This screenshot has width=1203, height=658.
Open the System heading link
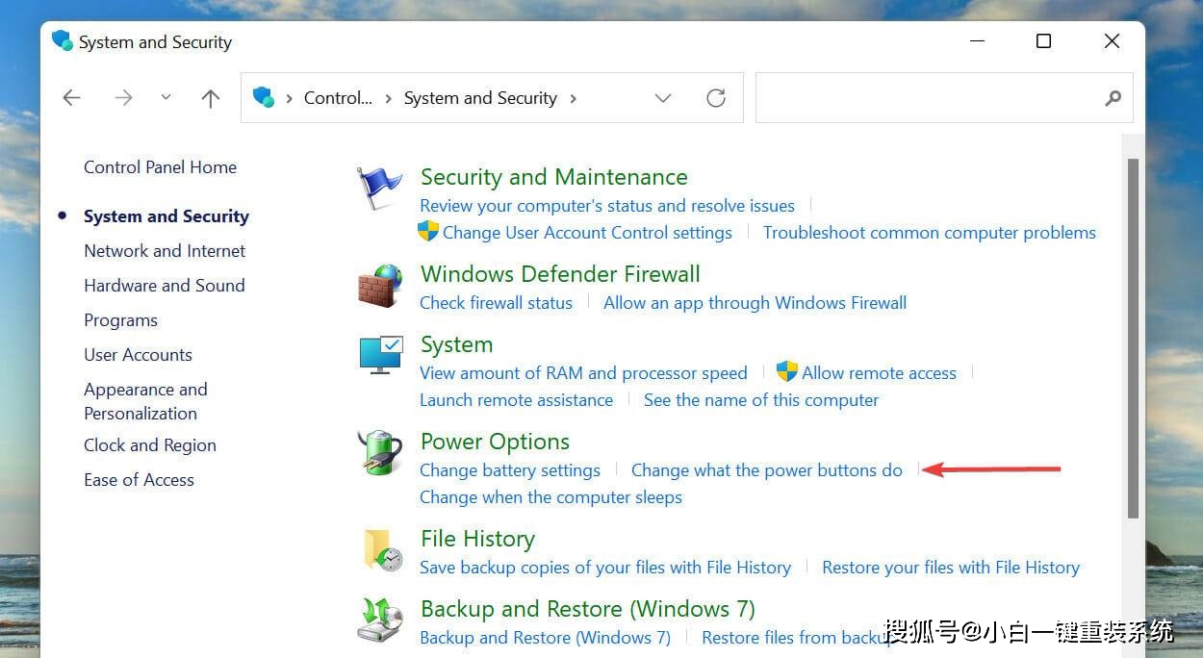pyautogui.click(x=456, y=344)
